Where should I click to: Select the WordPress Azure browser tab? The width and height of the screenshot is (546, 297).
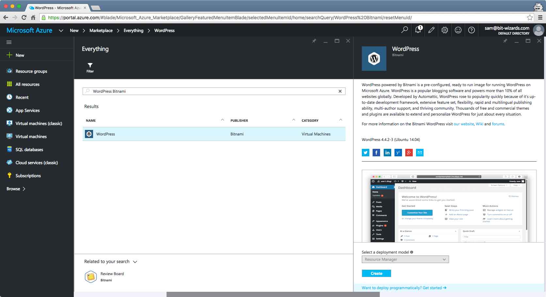coord(57,8)
